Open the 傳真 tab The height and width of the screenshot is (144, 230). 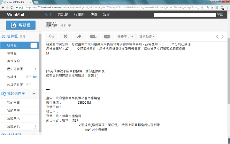tap(94, 14)
